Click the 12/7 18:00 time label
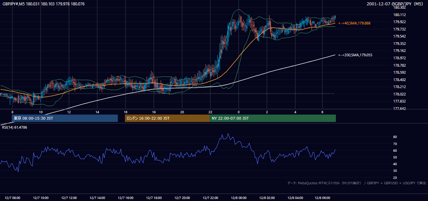Screen dimensions: 428x201 pos(154,198)
